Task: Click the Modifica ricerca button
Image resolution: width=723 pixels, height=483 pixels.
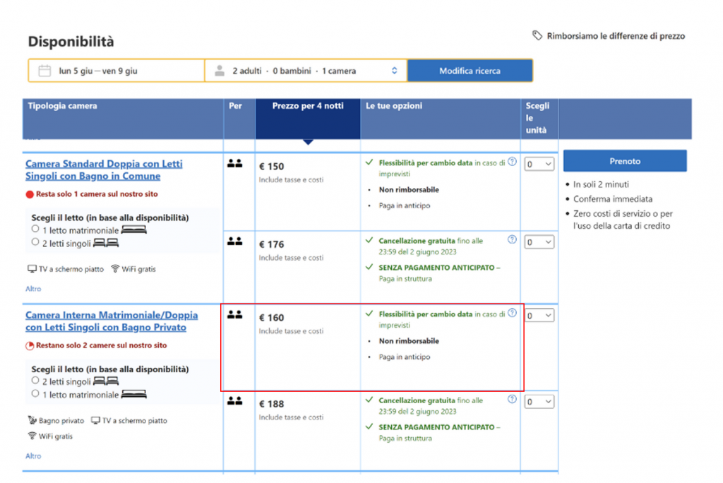Action: pos(470,71)
